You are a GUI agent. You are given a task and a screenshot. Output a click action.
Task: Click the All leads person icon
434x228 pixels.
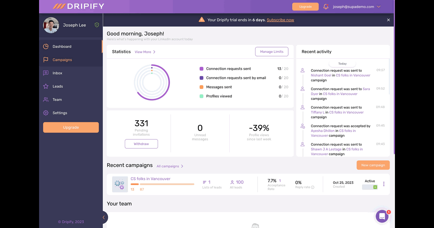pos(232,182)
